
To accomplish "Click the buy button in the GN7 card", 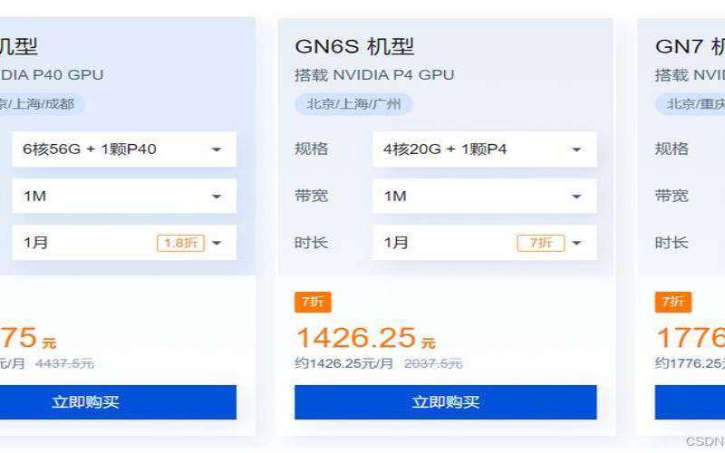I will (x=691, y=402).
